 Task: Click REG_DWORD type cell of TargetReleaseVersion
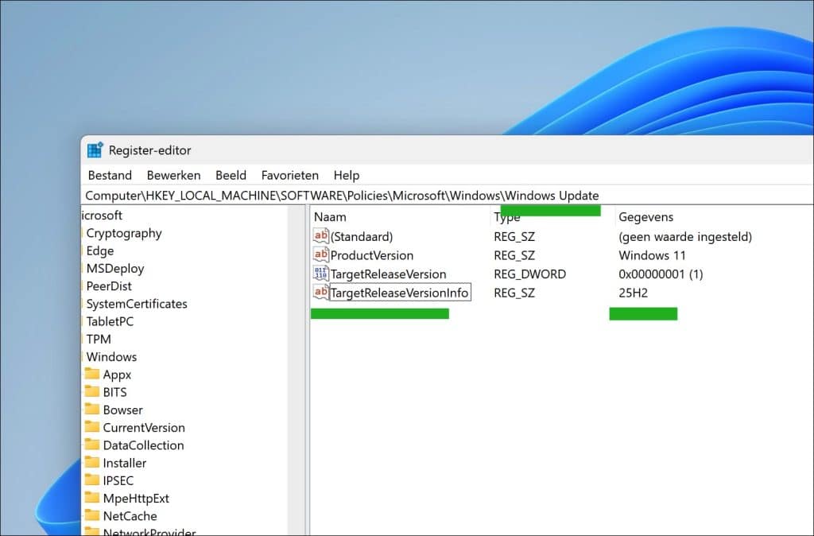(530, 274)
